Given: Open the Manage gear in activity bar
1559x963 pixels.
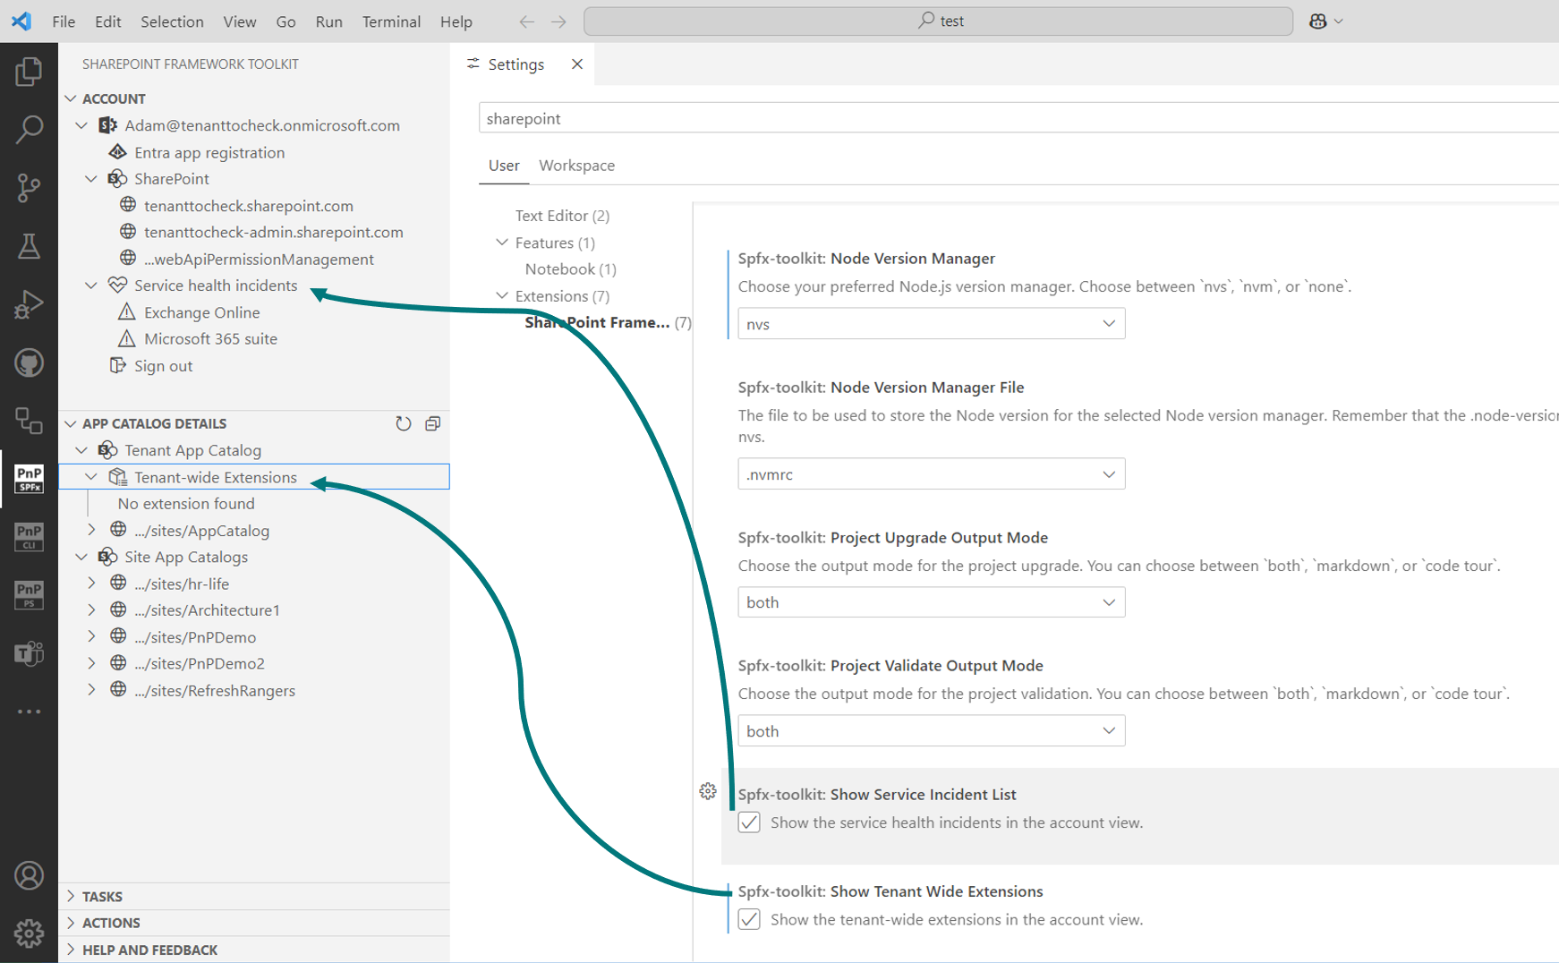Looking at the screenshot, I should click(x=29, y=933).
